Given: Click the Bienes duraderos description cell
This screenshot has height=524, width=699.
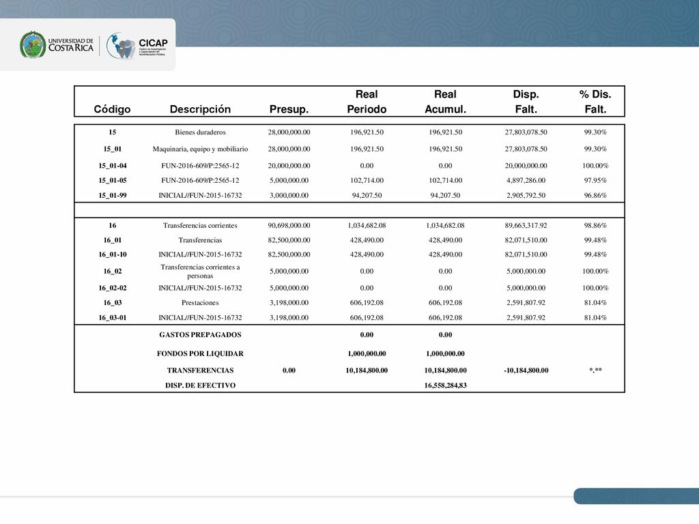Looking at the screenshot, I should click(x=200, y=132).
